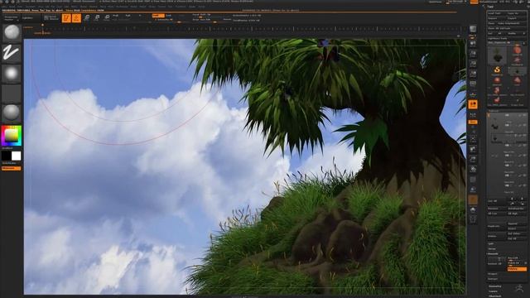Toggle Mrgb painting mode

(x=116, y=16)
